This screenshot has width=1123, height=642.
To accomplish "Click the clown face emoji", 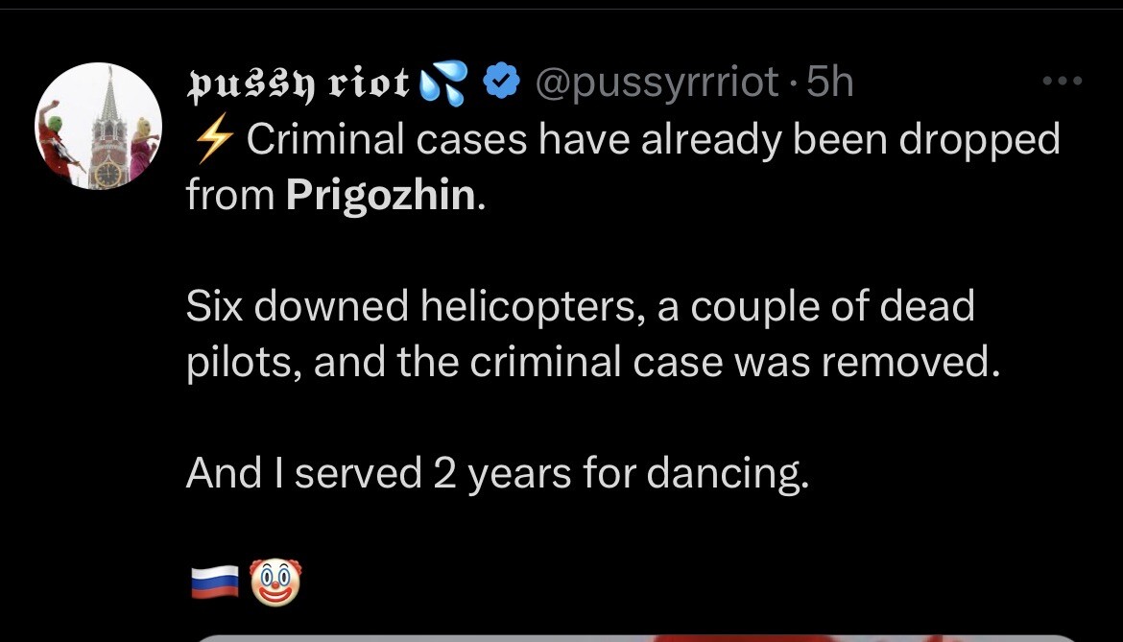I will [275, 583].
